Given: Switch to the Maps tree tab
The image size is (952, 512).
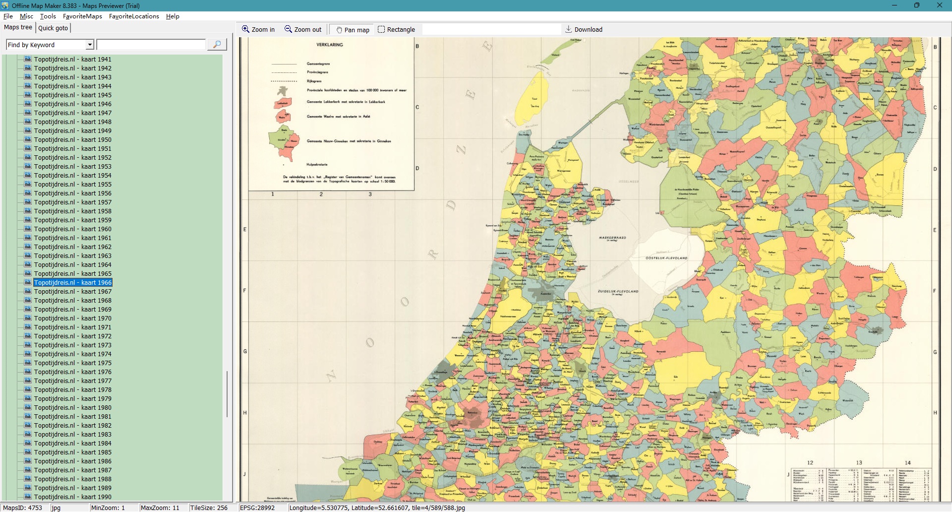Looking at the screenshot, I should (x=18, y=27).
